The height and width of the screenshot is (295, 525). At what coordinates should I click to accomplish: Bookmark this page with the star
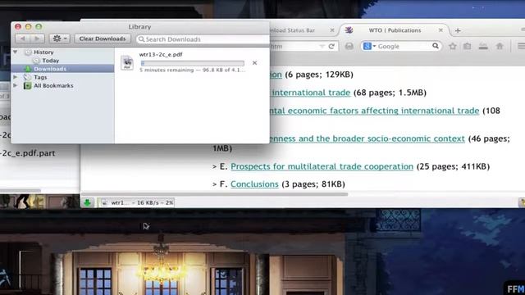click(x=453, y=46)
